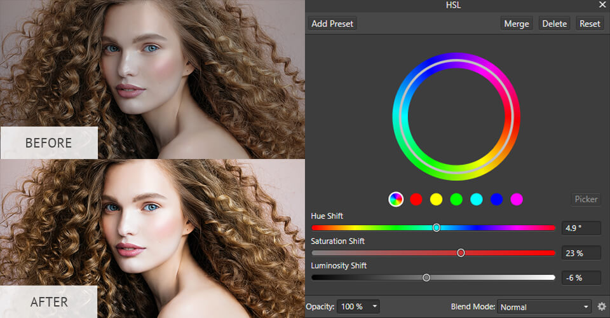The image size is (610, 318).
Task: Click the Luminosity Shift slider handle
Action: tap(426, 277)
